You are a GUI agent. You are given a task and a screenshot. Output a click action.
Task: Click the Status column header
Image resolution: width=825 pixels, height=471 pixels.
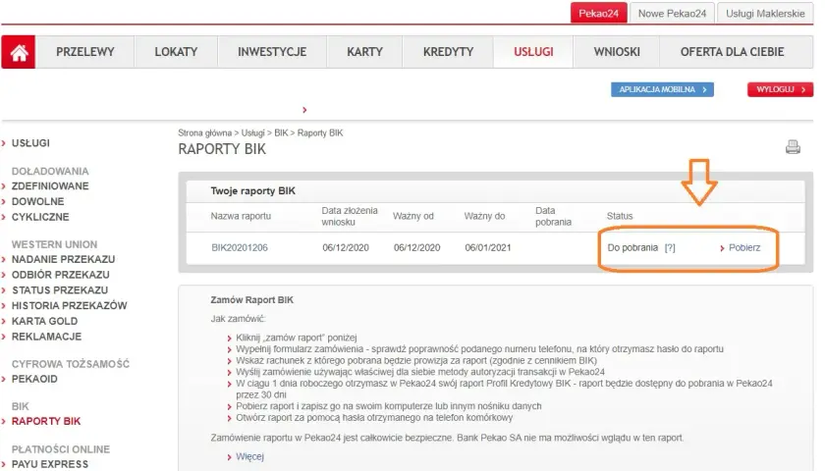pyautogui.click(x=620, y=216)
